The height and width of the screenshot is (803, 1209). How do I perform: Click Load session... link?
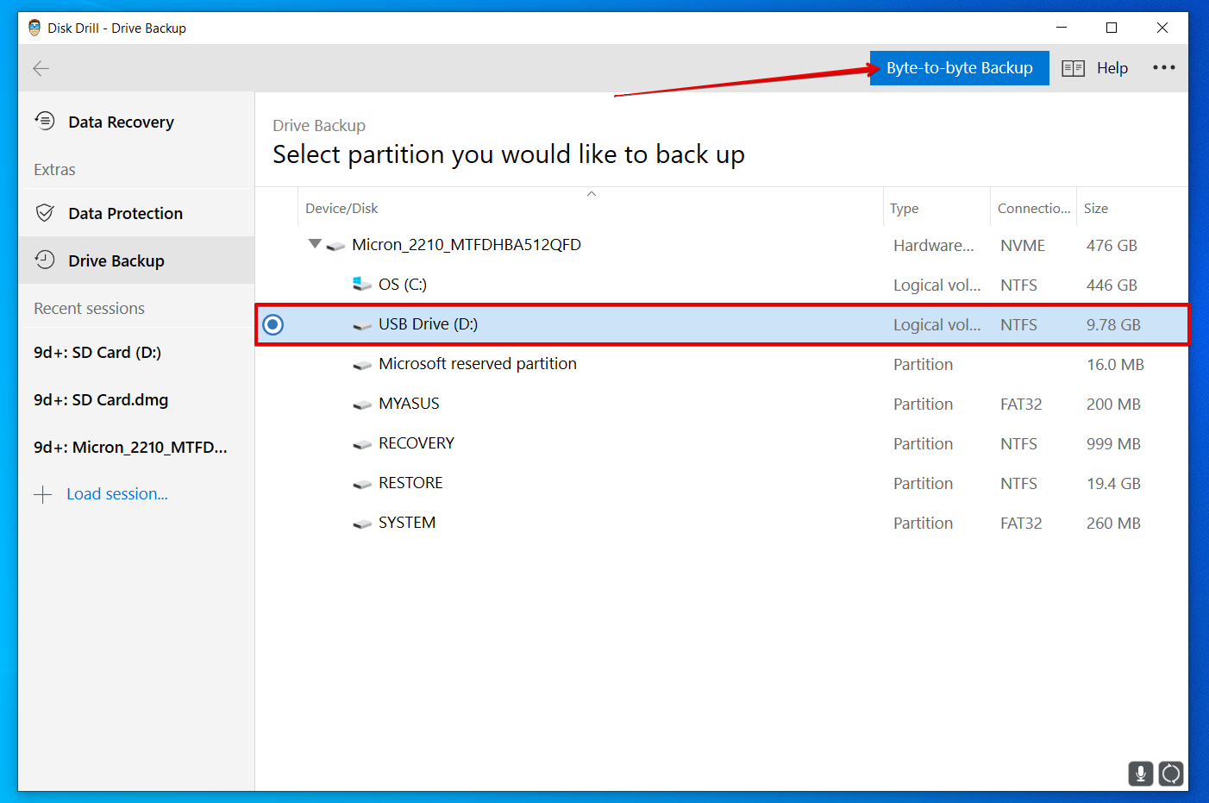pos(117,494)
